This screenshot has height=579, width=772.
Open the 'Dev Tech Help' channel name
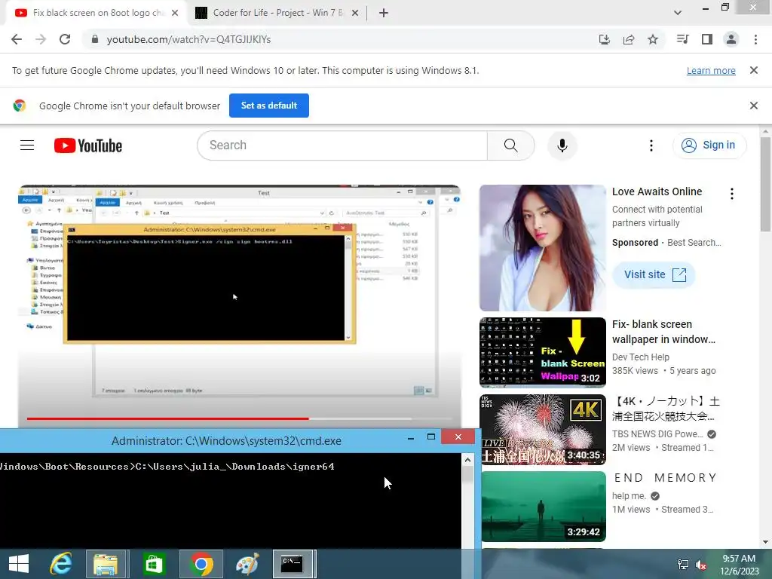(641, 357)
